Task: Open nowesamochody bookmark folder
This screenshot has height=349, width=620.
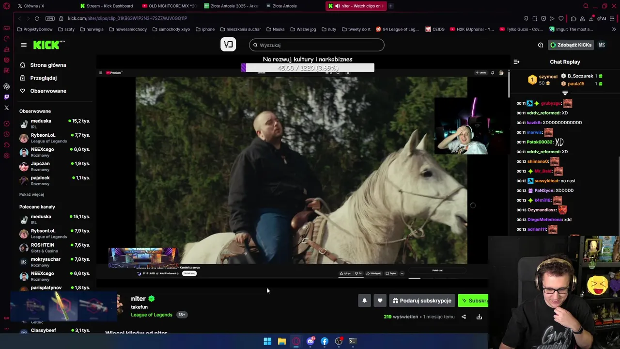Action: tap(128, 29)
